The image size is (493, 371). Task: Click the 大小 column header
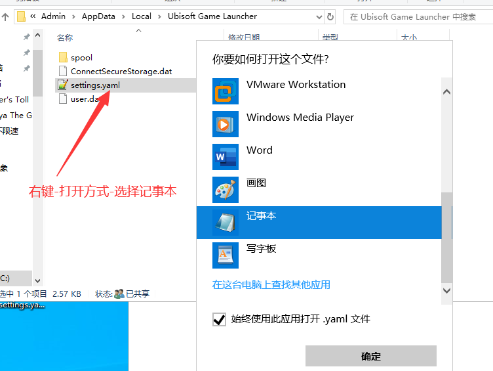(409, 37)
